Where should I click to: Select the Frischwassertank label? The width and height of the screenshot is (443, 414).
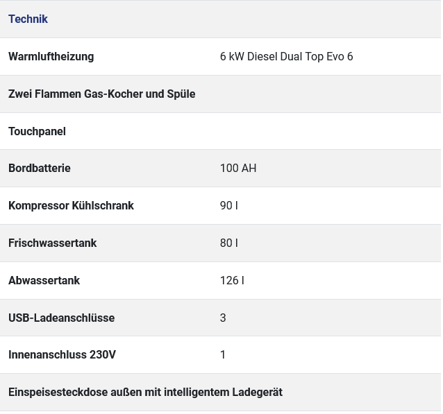[x=53, y=243]
